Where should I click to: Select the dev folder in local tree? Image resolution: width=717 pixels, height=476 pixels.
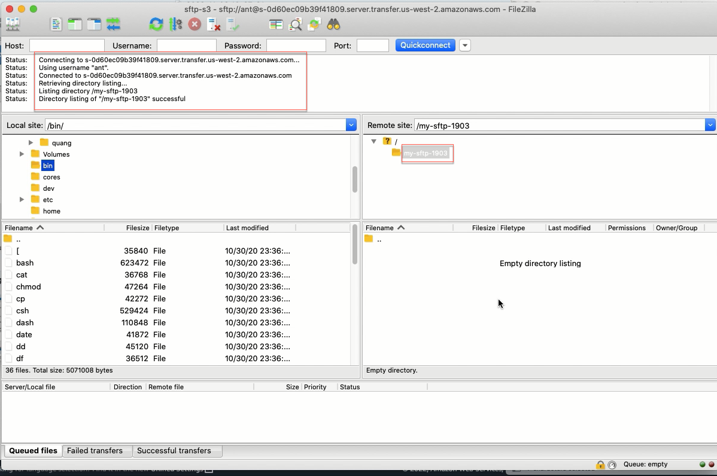tap(48, 188)
